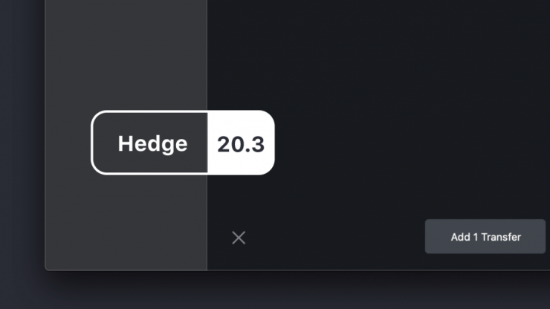
Task: Click the cross icon left of Add 1 Transfer
Action: click(x=239, y=238)
